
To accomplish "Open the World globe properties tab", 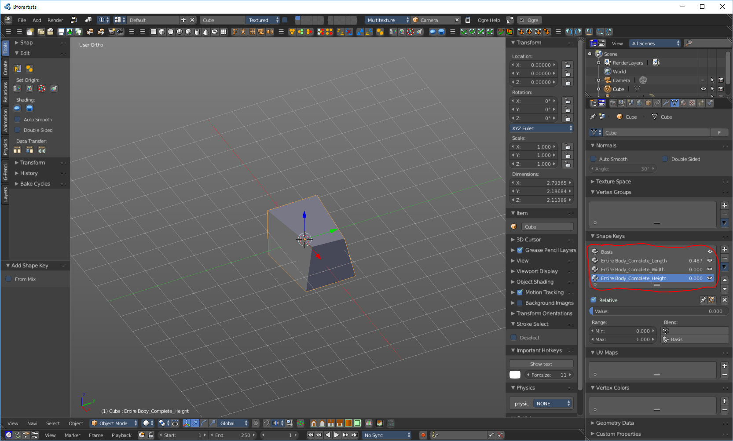I will click(x=639, y=103).
